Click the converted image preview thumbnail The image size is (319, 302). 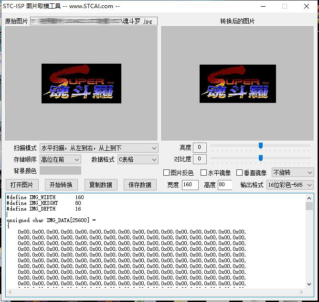pyautogui.click(x=238, y=84)
